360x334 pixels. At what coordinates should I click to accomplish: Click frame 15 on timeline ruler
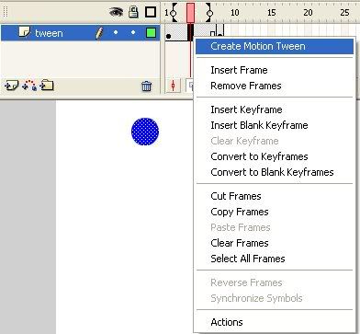click(x=272, y=13)
